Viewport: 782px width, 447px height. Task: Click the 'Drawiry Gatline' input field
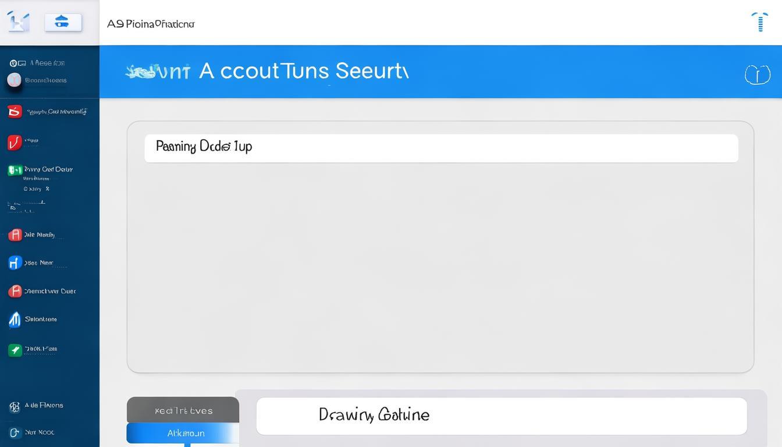tap(501, 416)
